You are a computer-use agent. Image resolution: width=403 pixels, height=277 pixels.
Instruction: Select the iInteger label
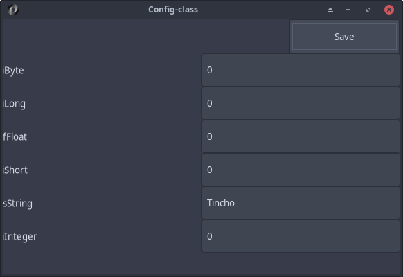pos(19,237)
